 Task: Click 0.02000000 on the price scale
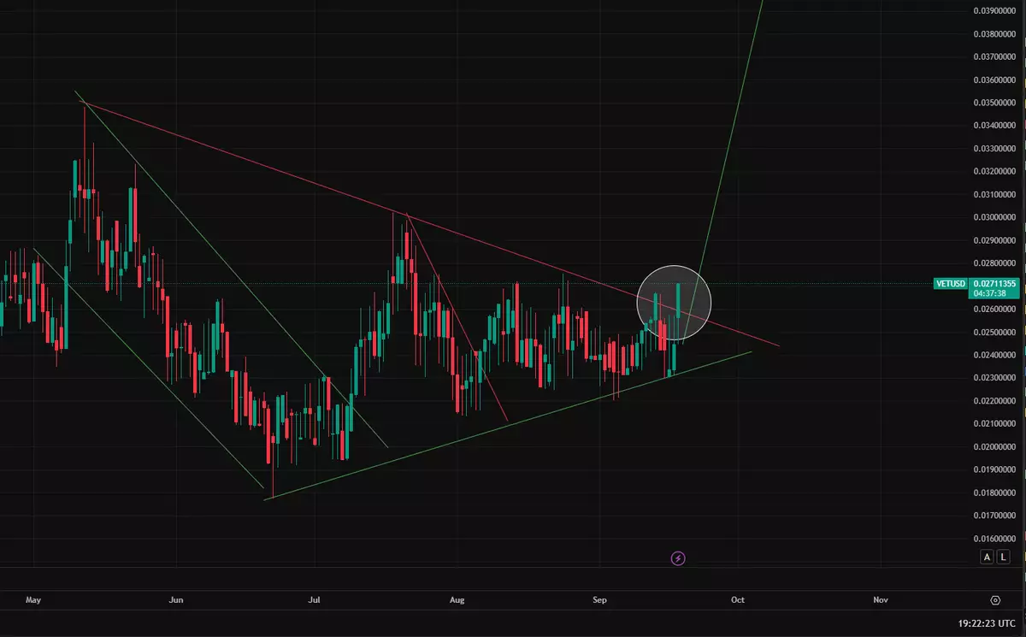(x=994, y=447)
